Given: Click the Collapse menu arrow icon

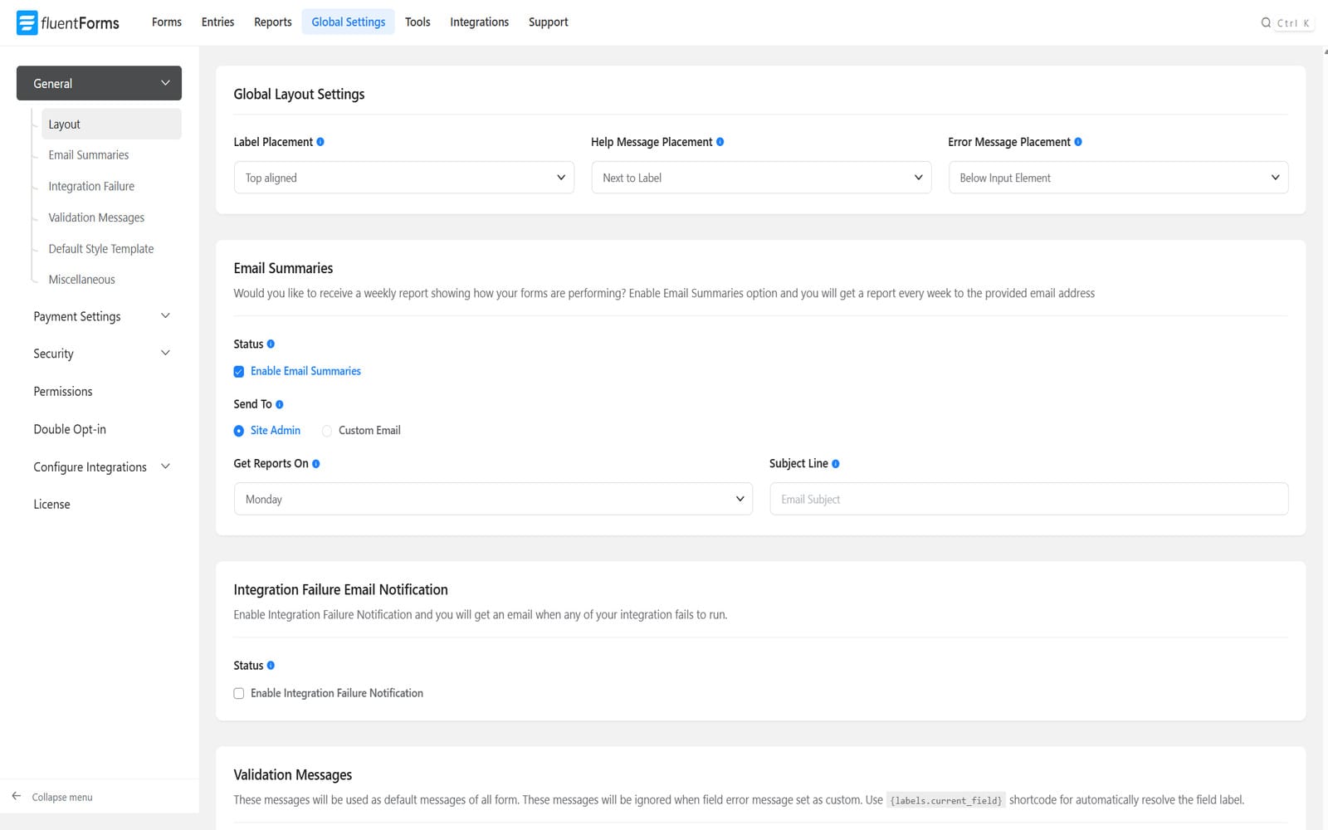Looking at the screenshot, I should tap(17, 796).
